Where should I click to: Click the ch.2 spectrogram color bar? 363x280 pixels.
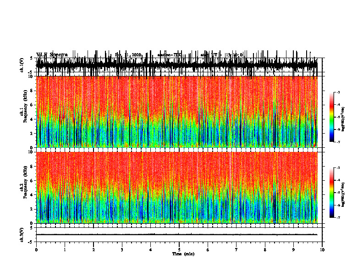331,193
